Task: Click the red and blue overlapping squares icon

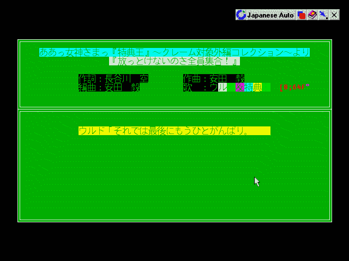Action: pyautogui.click(x=302, y=15)
